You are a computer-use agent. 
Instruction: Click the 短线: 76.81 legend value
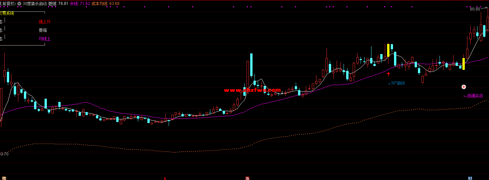coord(58,4)
